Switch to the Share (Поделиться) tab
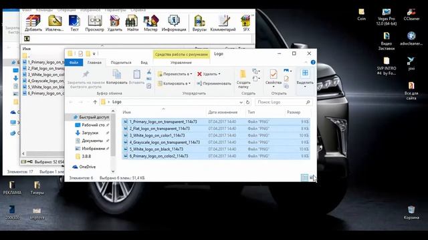This screenshot has height=240, width=428. (121, 63)
